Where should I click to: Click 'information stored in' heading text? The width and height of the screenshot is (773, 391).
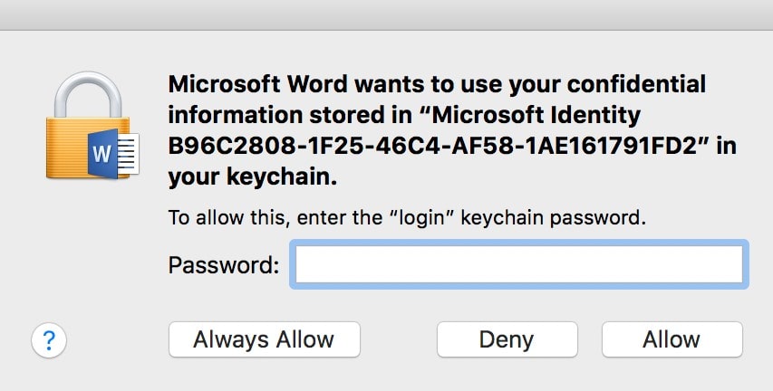click(290, 115)
